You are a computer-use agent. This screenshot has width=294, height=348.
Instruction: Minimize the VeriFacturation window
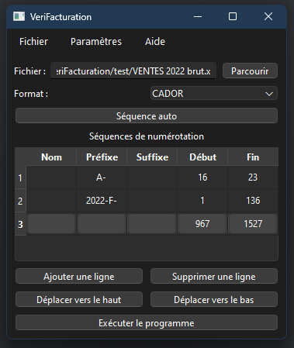[198, 17]
